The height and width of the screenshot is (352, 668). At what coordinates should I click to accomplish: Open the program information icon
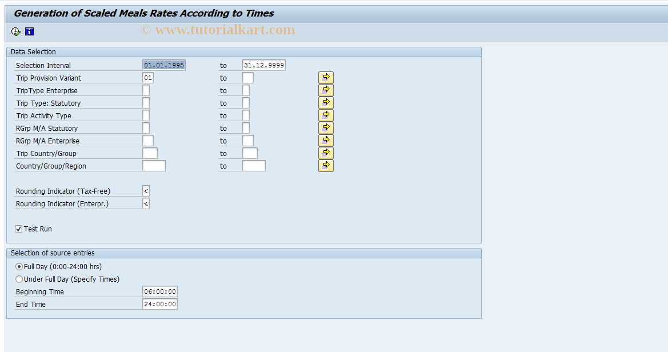coord(29,31)
